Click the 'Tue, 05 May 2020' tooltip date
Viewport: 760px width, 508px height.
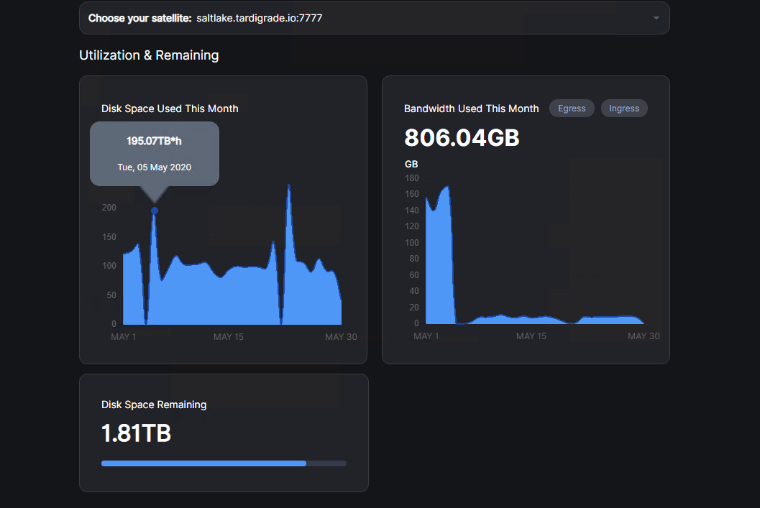click(154, 167)
